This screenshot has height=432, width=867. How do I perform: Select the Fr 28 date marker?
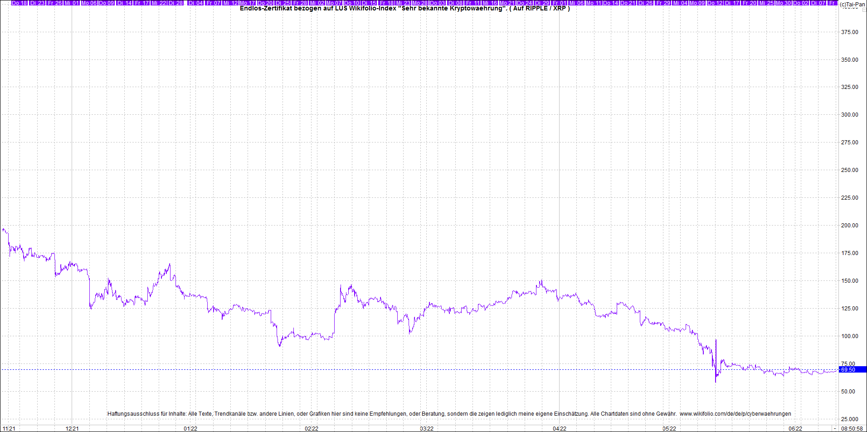pos(300,3)
